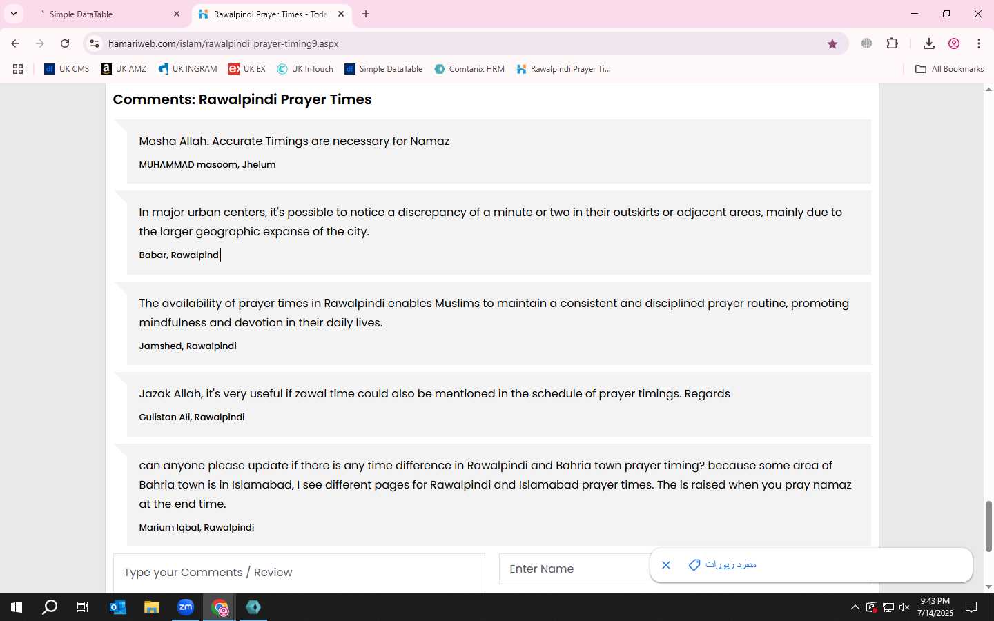The width and height of the screenshot is (994, 621).
Task: Show hidden system tray icons
Action: click(x=855, y=607)
